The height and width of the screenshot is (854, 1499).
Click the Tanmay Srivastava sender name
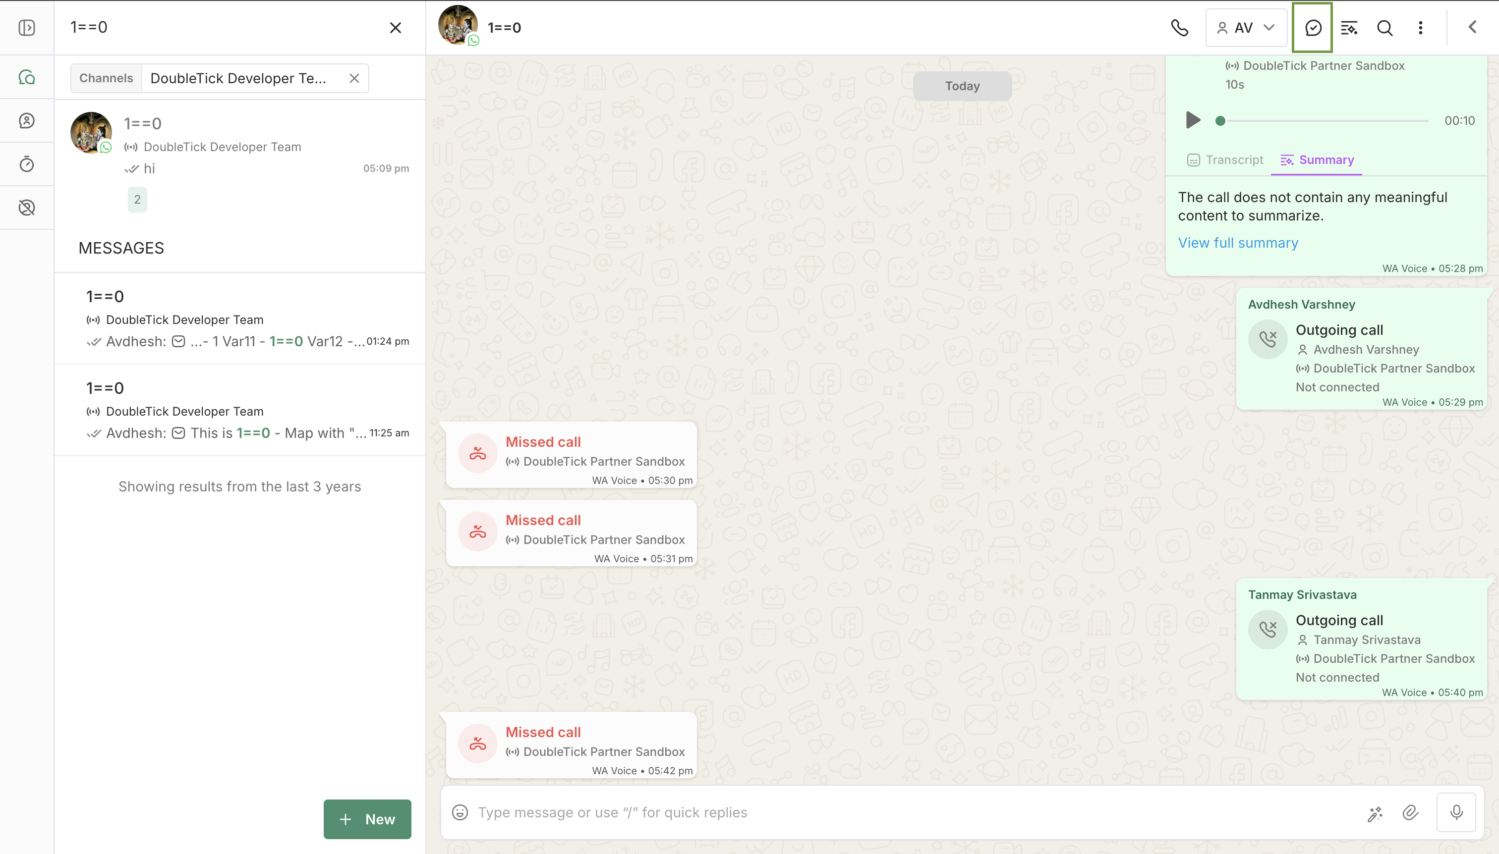pyautogui.click(x=1302, y=595)
